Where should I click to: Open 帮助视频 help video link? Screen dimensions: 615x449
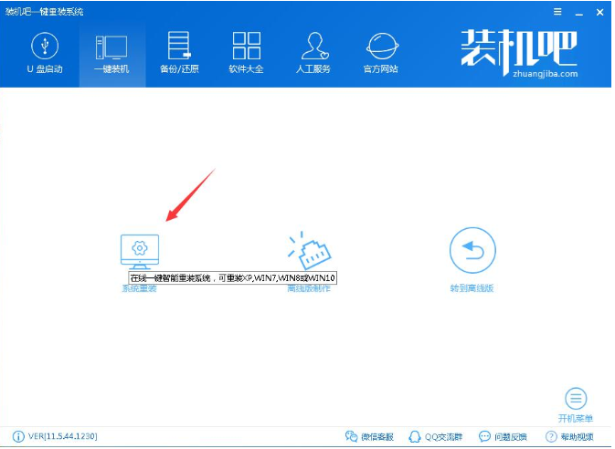pyautogui.click(x=570, y=437)
